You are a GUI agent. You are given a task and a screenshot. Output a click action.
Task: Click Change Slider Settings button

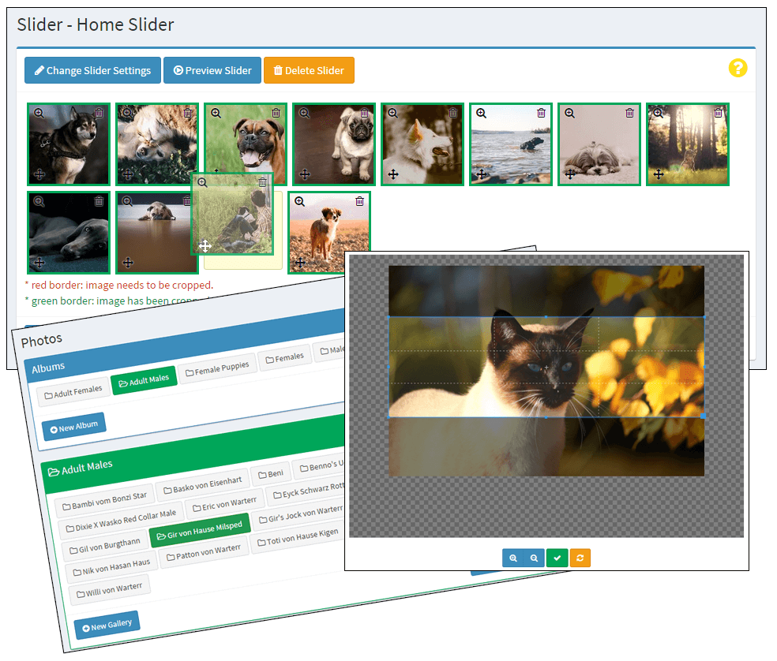pos(92,70)
